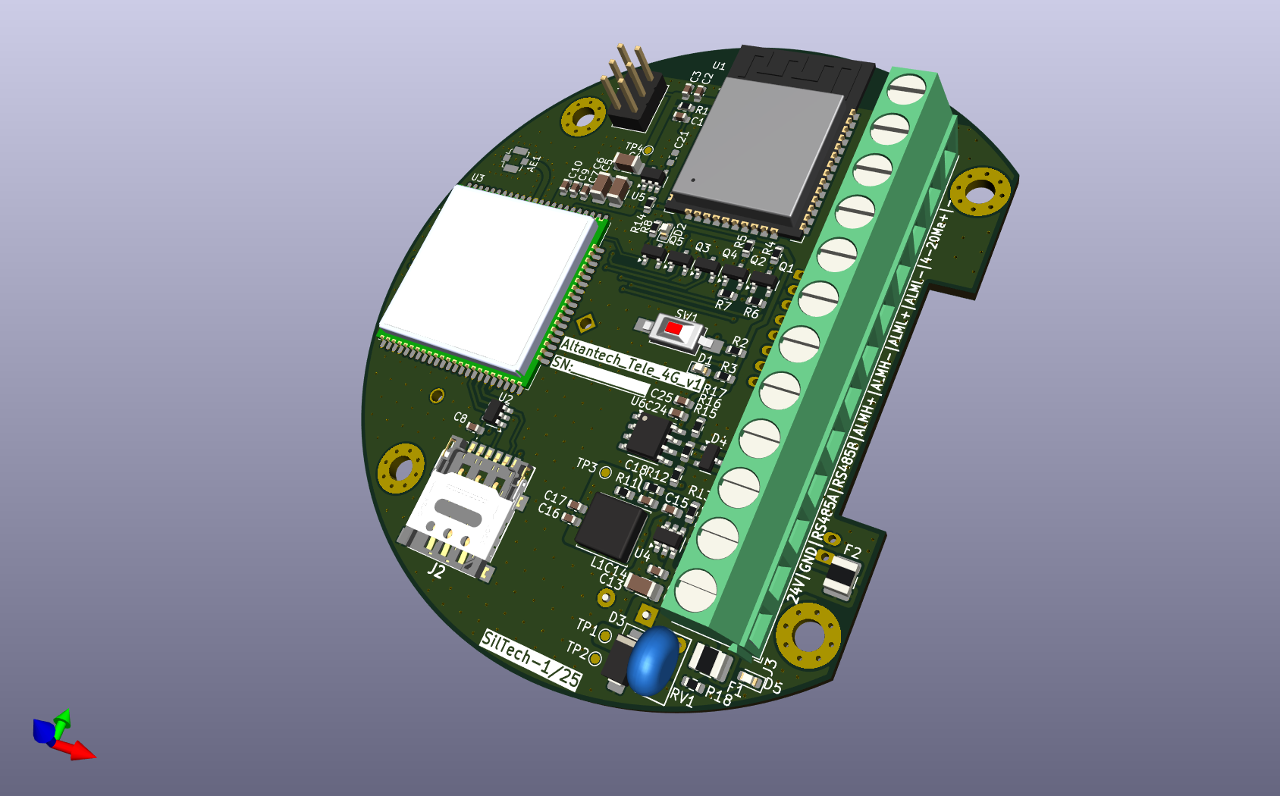Click the 24V screw terminal on green block
The width and height of the screenshot is (1280, 796).
pyautogui.click(x=696, y=590)
